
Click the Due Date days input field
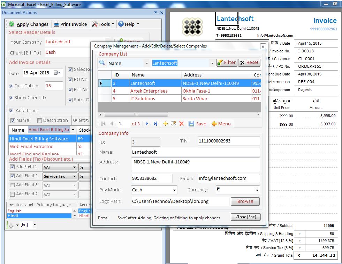tap(54, 86)
